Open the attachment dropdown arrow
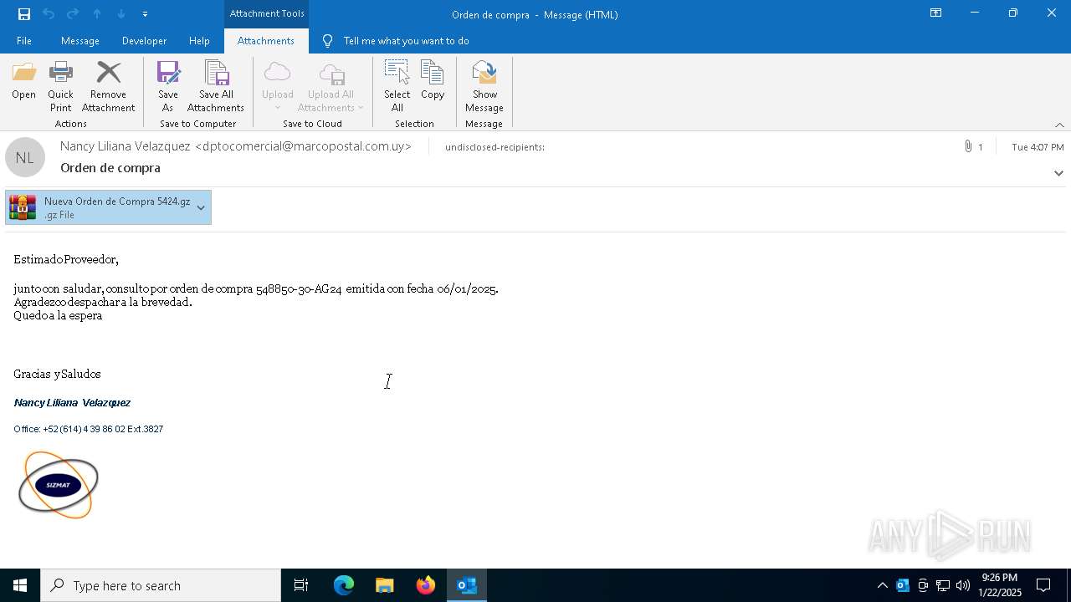Image resolution: width=1071 pixels, height=602 pixels. coord(201,207)
